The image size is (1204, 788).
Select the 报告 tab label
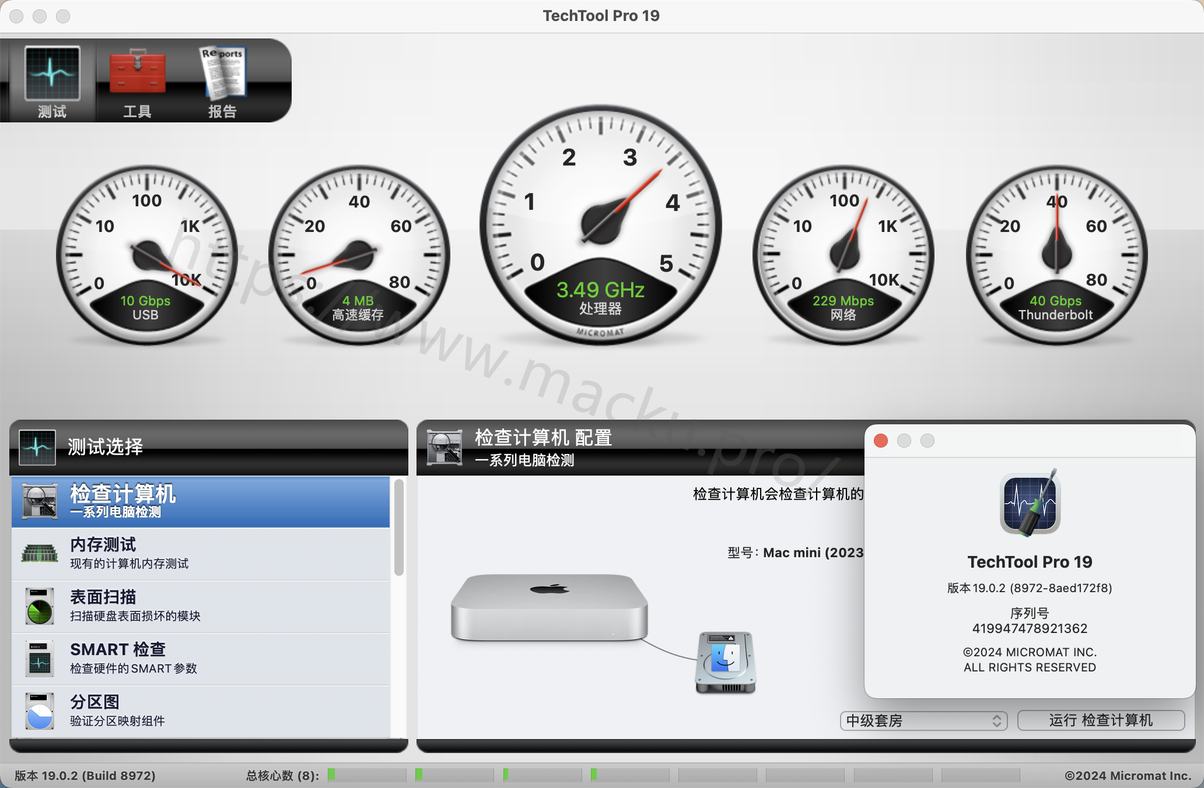223,111
